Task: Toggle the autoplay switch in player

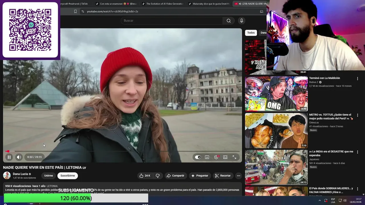Action: (198, 157)
